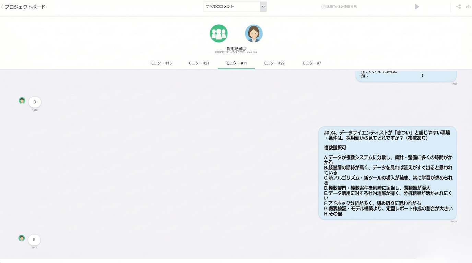Click the X4 question message bubble

[387, 173]
